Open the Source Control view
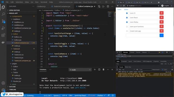This screenshot has height=97, width=174. (3, 21)
